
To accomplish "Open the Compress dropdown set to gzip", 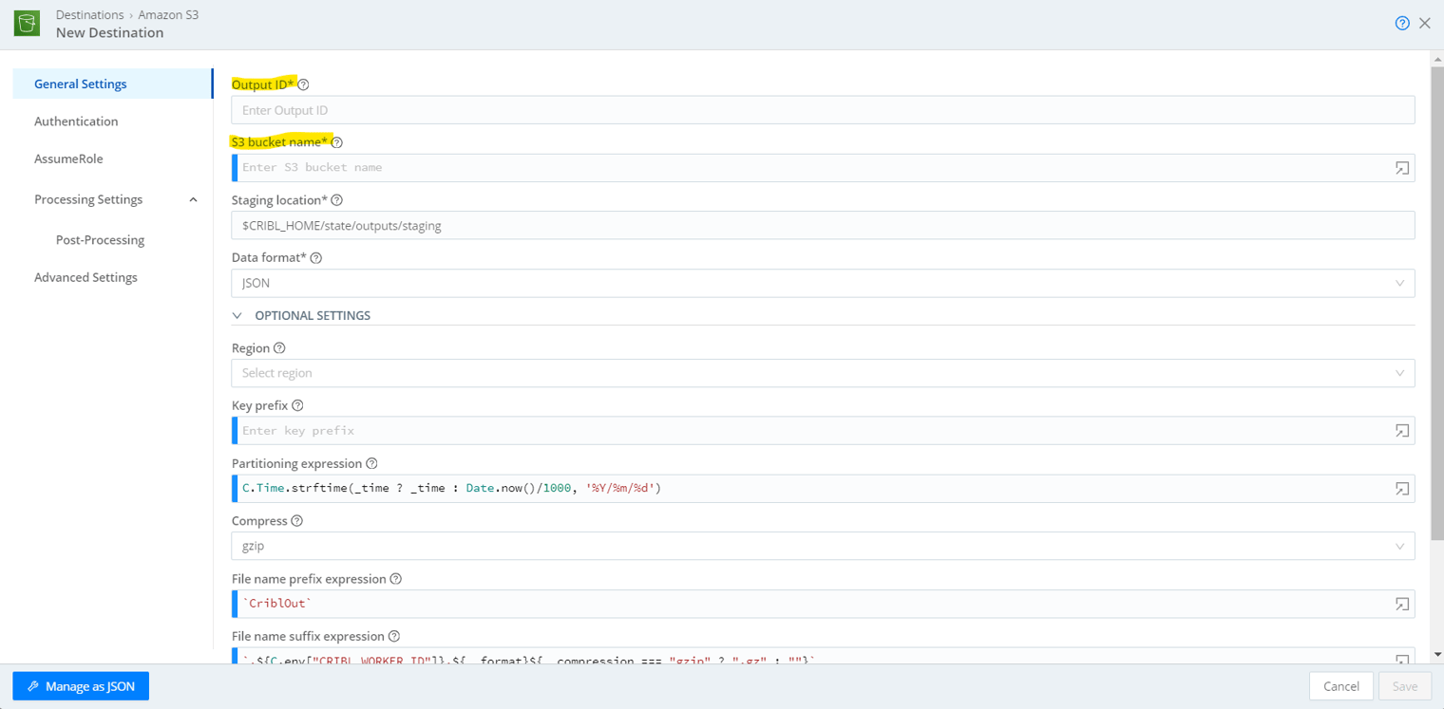I will [x=822, y=546].
